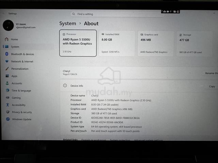Click the '8.00 GB (7.34 GB usable)' text
This screenshot has height=163, width=218.
click(105, 104)
